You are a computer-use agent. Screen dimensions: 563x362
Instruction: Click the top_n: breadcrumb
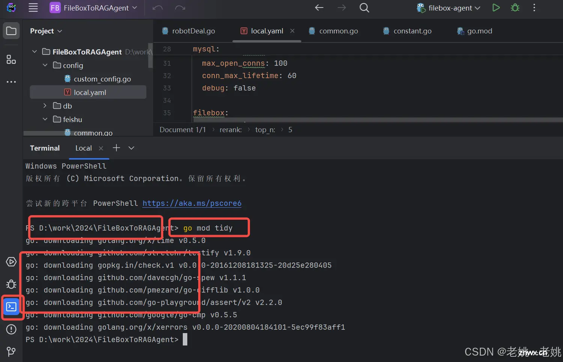[265, 130]
